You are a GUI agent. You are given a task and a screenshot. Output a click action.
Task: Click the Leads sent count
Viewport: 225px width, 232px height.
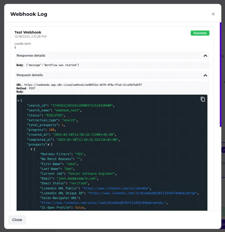coord(15,48)
